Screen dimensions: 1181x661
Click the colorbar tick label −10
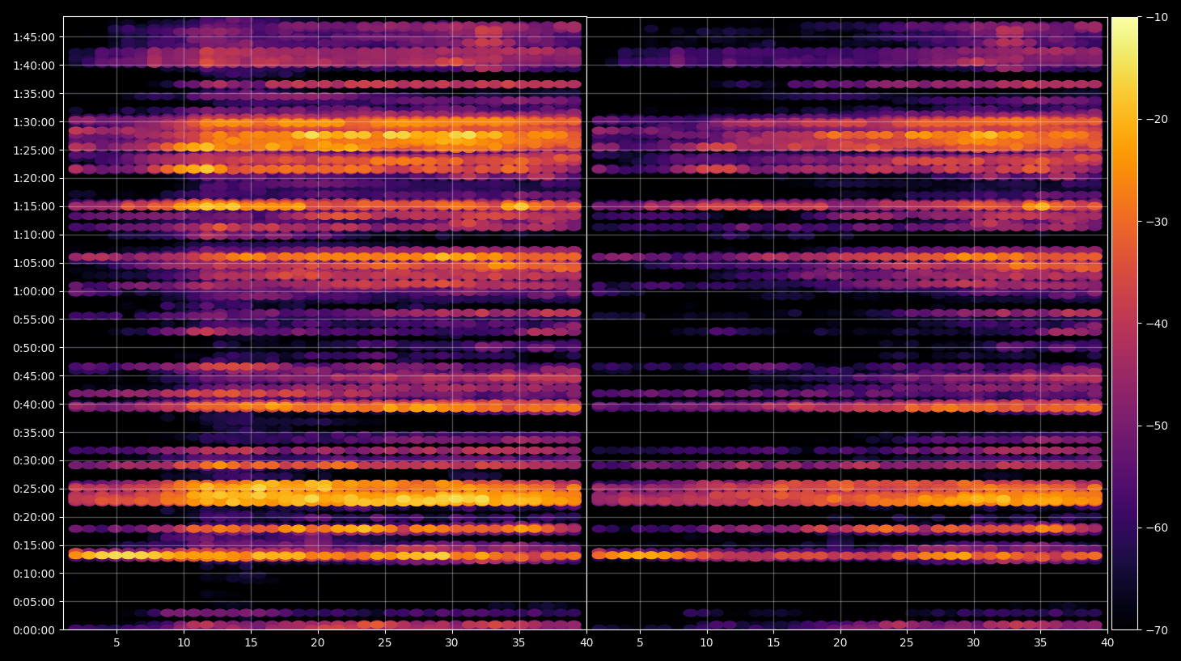1157,17
